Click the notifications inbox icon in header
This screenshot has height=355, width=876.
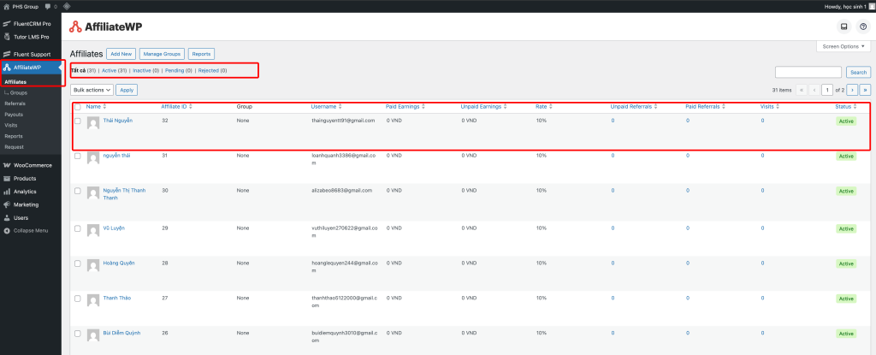843,27
